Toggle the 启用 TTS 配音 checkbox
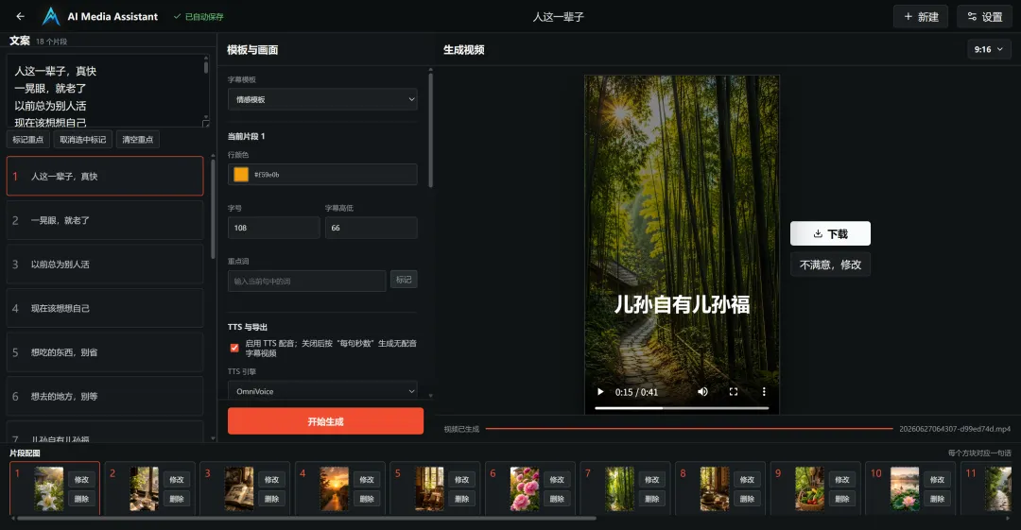Image resolution: width=1021 pixels, height=530 pixels. click(234, 348)
